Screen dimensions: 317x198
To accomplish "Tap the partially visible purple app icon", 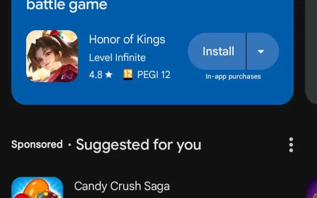I will 312,188.
